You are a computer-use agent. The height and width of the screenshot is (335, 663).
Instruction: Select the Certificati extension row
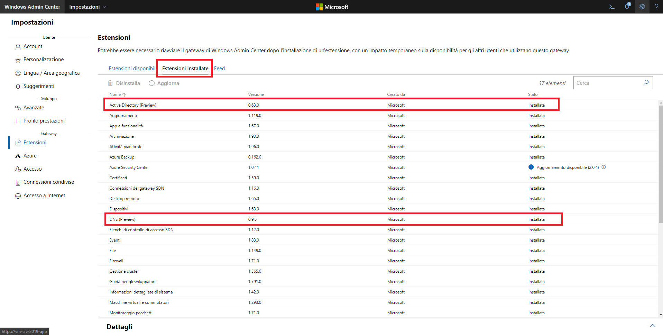378,178
